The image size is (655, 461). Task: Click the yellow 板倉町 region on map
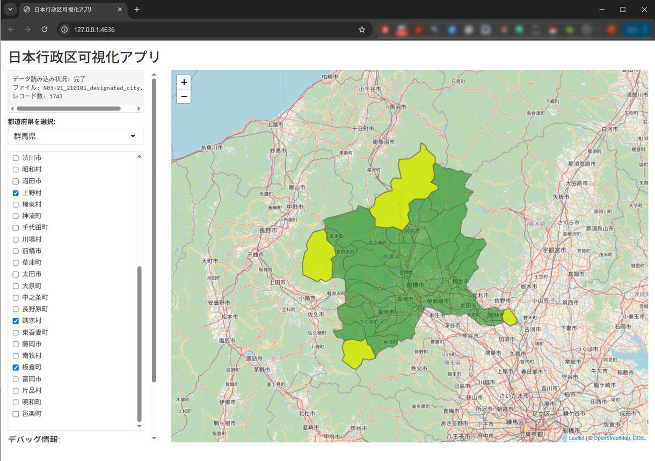point(510,317)
